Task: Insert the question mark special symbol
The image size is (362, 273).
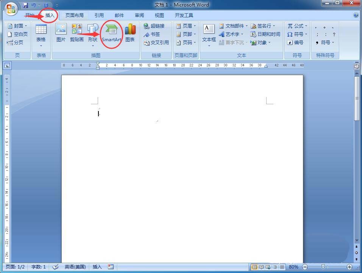Action: (334, 34)
